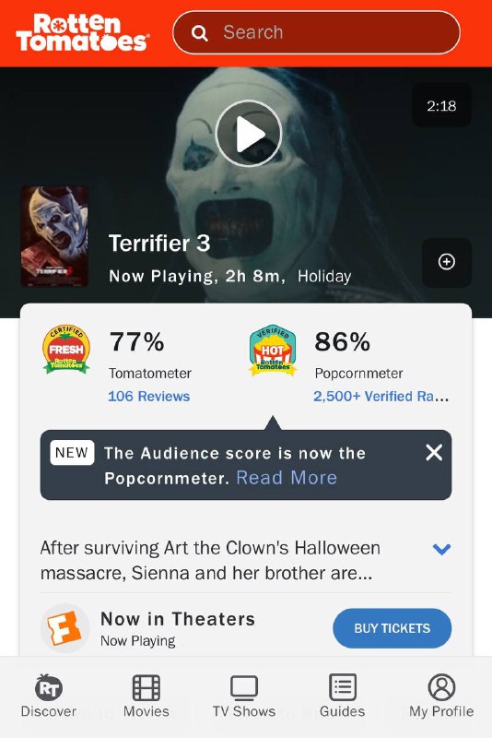Tap the Rotten Tomatoes logo
Viewport: 492px width, 738px height.
point(83,32)
